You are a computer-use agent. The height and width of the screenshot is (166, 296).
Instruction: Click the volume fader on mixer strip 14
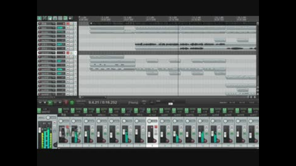[225, 134]
